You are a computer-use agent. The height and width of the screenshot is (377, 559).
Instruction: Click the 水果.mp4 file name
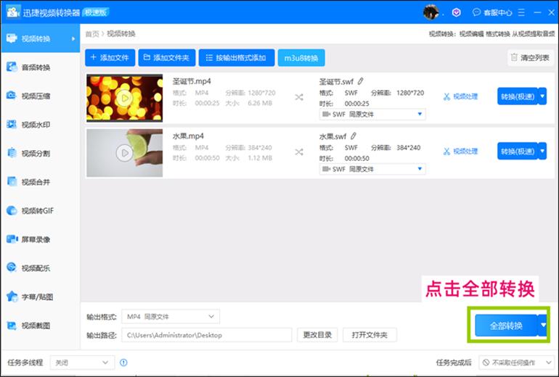[x=188, y=136]
